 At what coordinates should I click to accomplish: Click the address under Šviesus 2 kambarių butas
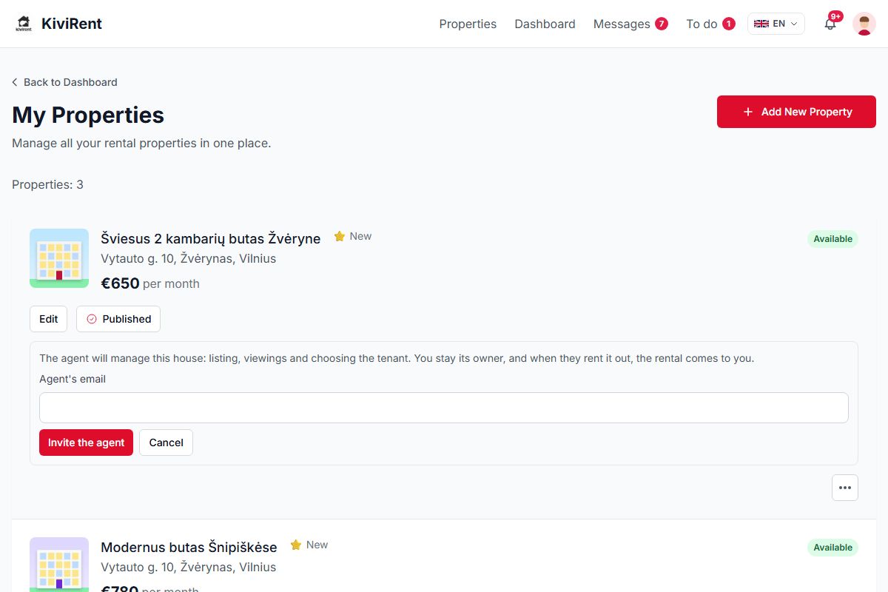click(189, 259)
